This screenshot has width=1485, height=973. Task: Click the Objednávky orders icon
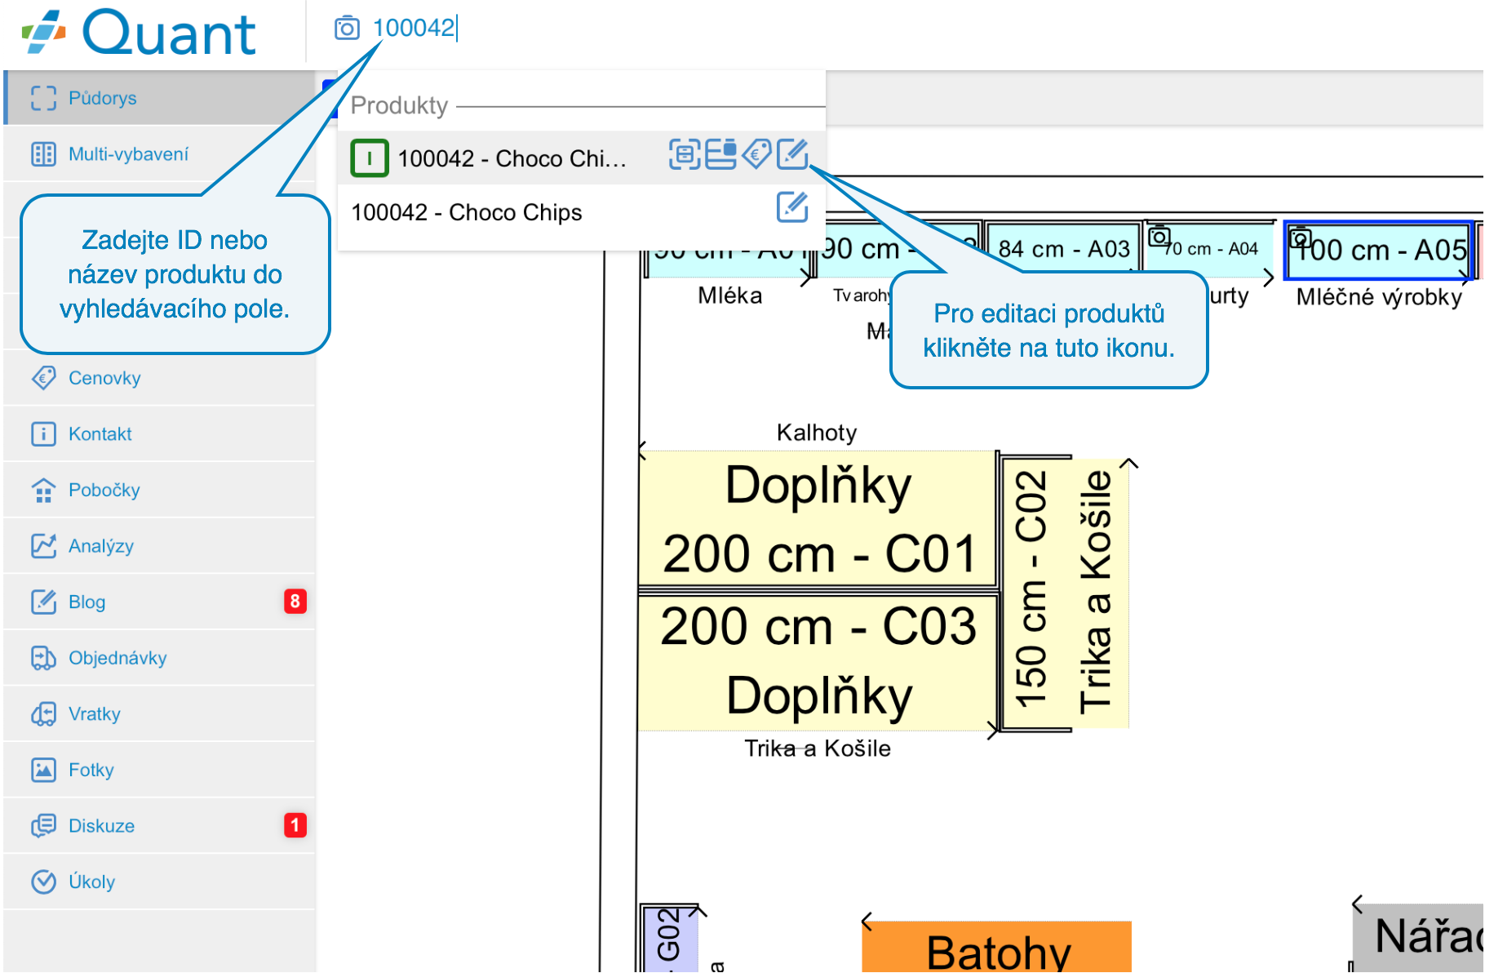[43, 658]
